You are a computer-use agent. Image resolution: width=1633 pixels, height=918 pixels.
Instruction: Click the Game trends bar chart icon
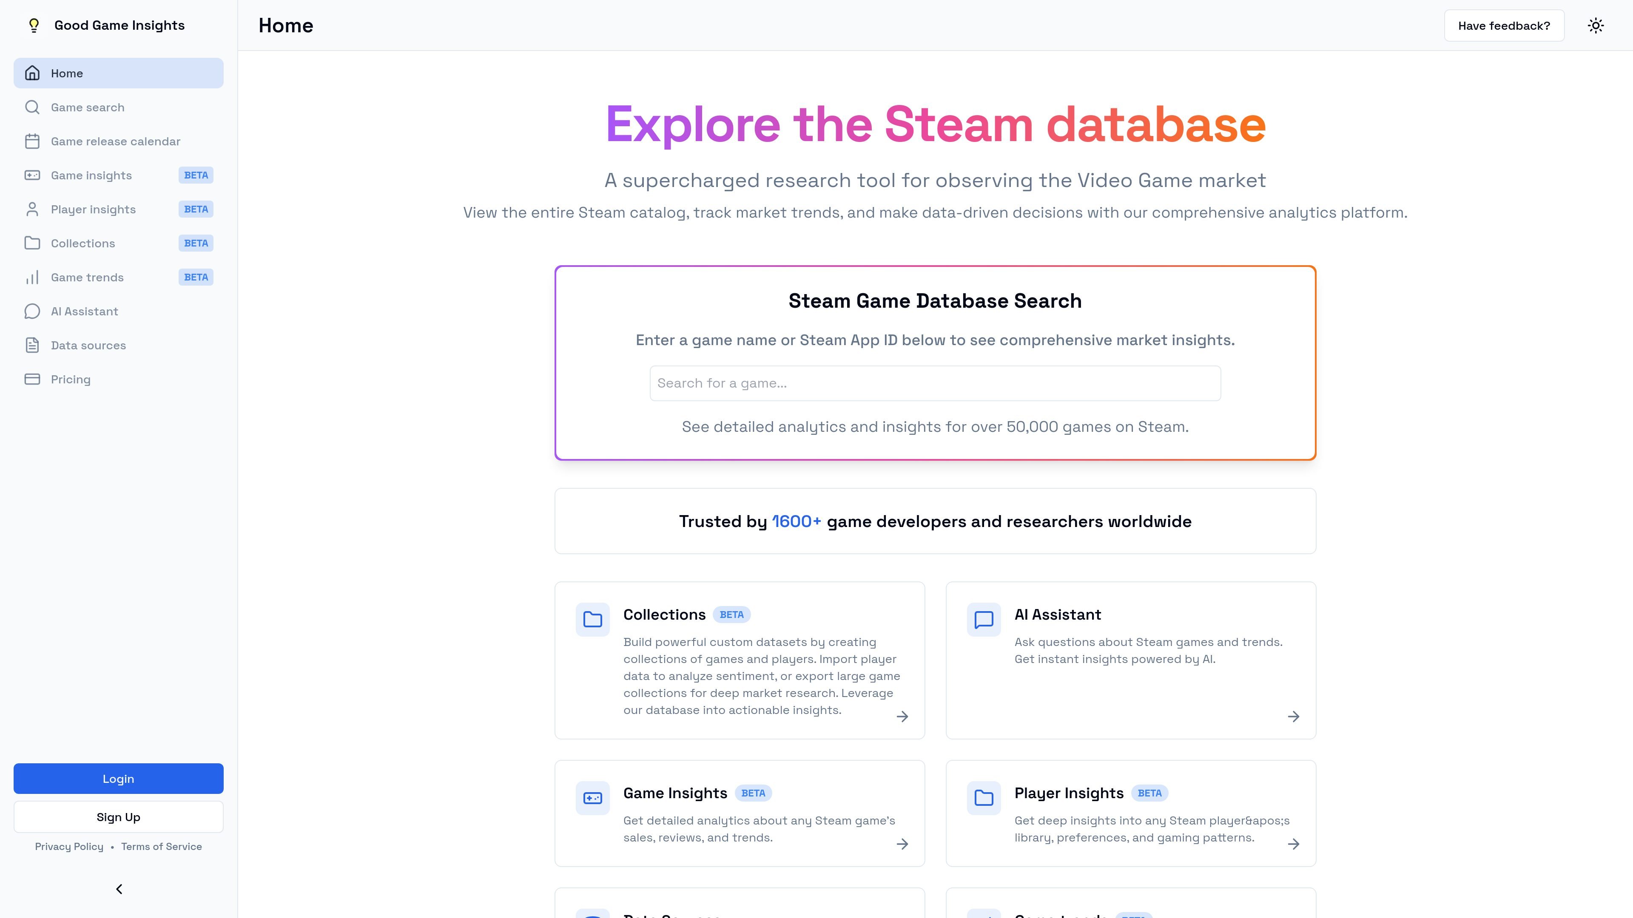pos(32,278)
